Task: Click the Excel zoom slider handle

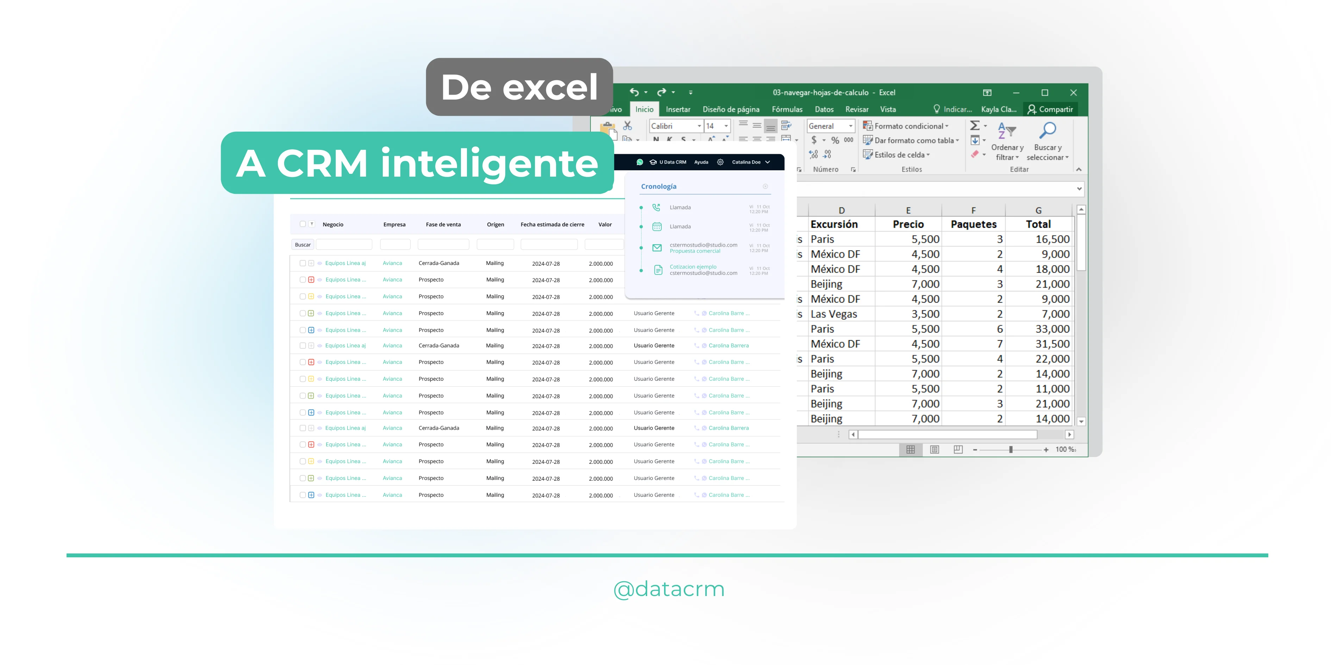Action: click(x=1011, y=450)
